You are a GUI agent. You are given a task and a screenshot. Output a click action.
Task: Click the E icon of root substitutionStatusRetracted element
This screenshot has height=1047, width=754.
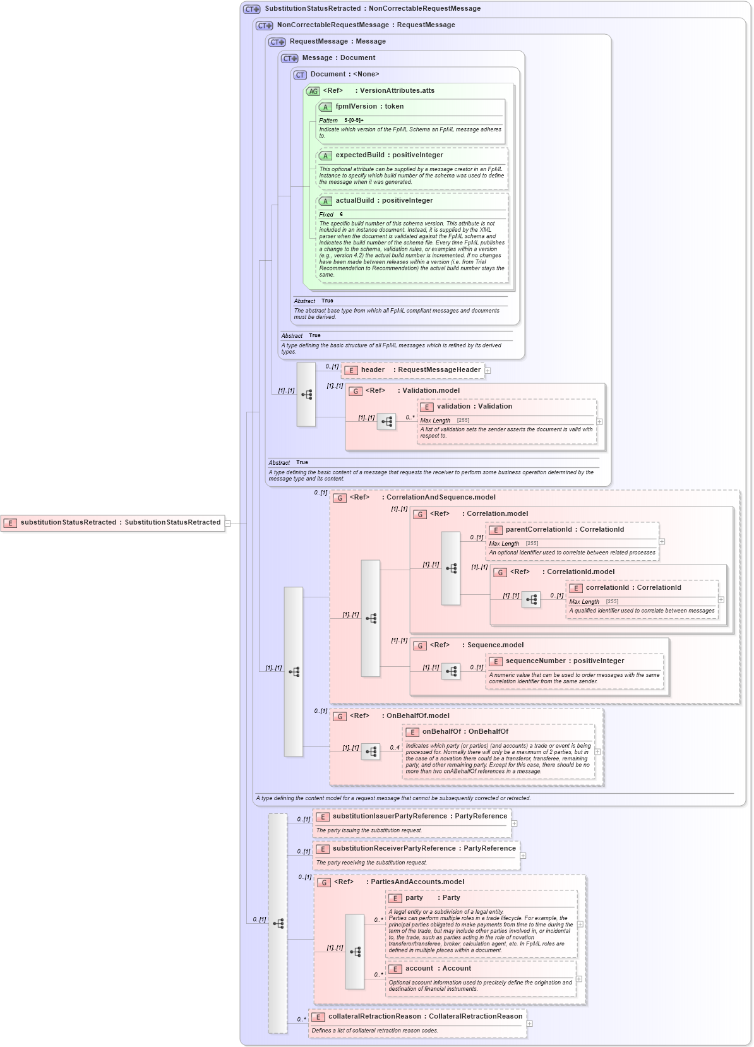10,523
